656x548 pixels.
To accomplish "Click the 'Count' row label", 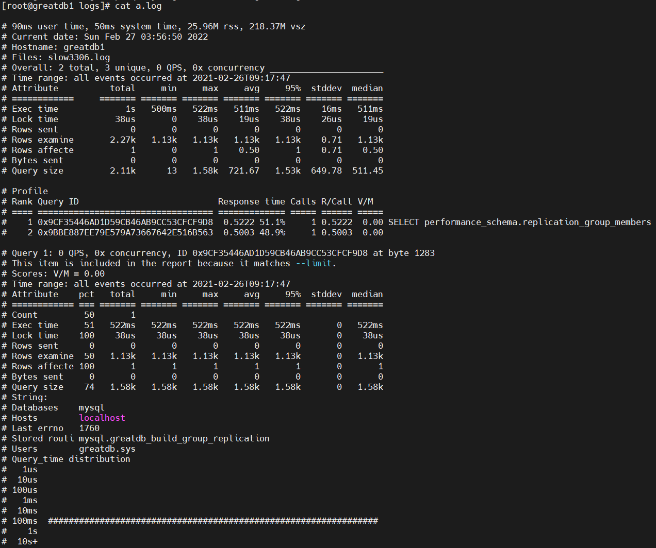I will (x=25, y=315).
